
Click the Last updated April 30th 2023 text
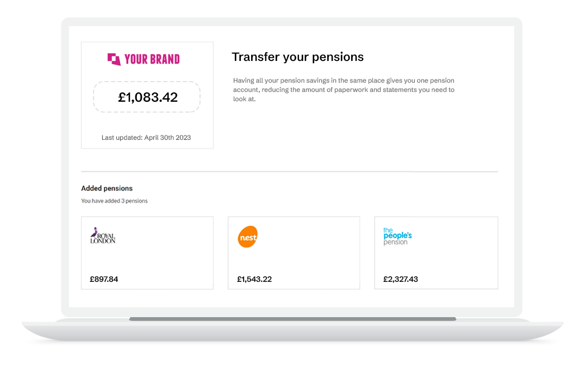tap(146, 138)
